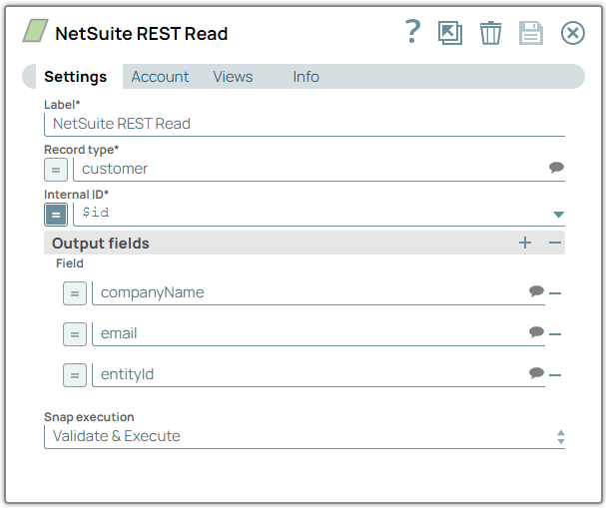Switch to the Settings tab
606x508 pixels.
tap(75, 77)
